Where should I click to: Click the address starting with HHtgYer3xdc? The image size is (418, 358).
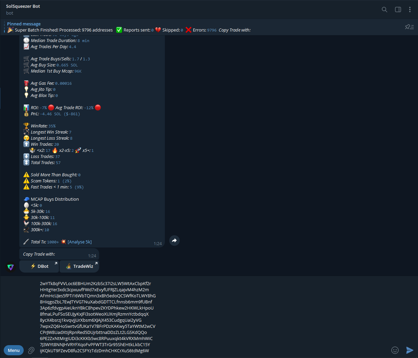(x=94, y=290)
